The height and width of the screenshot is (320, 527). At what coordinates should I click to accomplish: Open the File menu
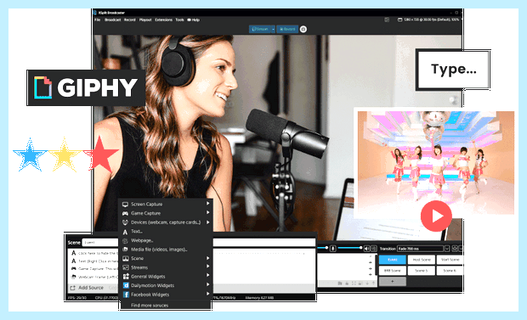[x=98, y=20]
